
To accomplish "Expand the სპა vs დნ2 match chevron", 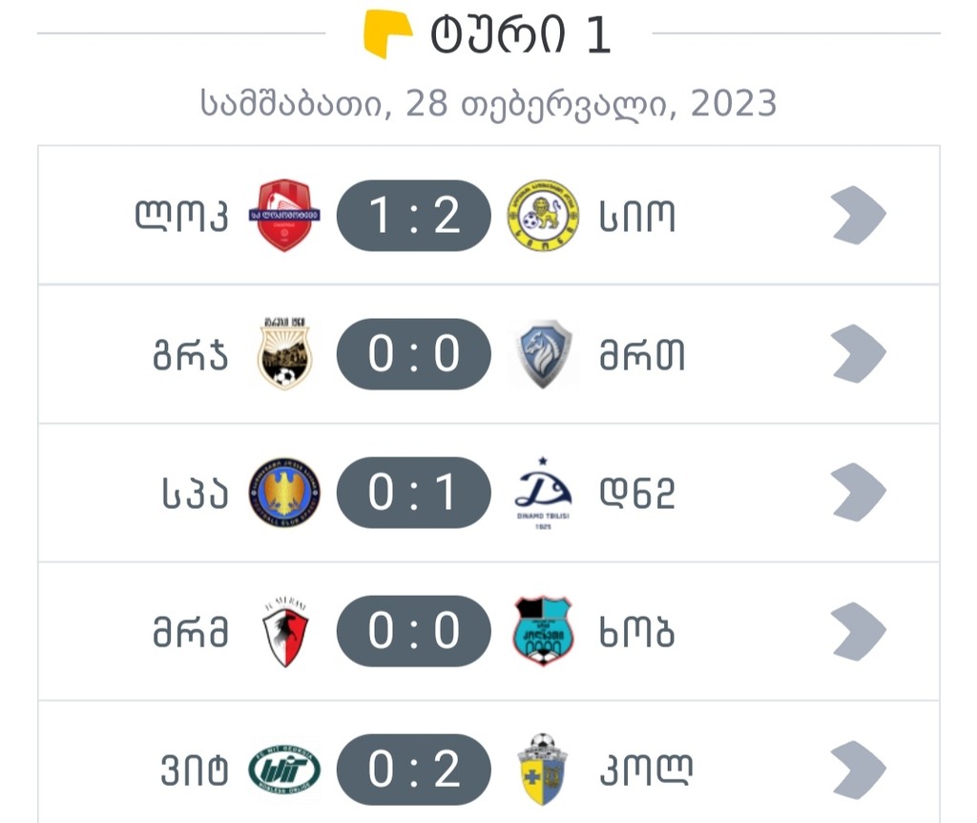I will pyautogui.click(x=859, y=493).
